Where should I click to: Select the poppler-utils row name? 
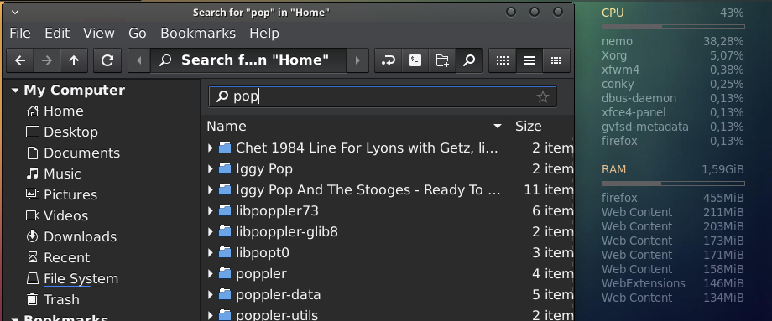coord(277,315)
